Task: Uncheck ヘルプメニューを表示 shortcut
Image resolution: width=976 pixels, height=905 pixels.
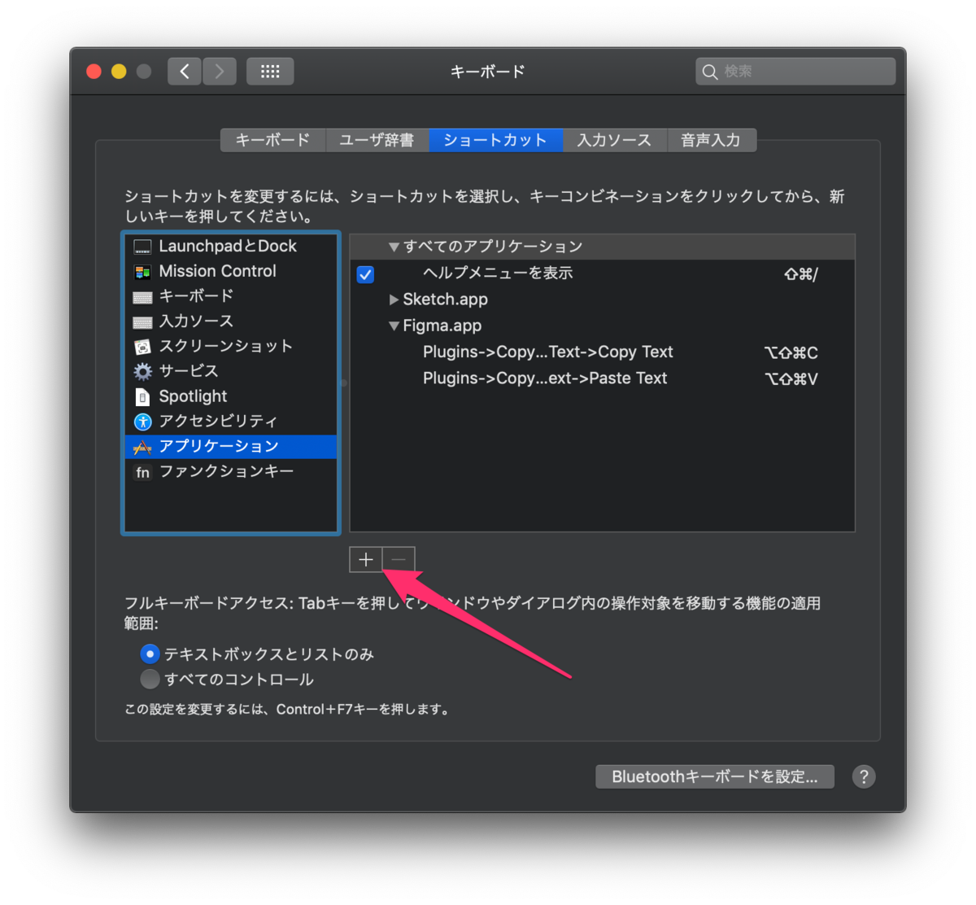Action: click(365, 274)
